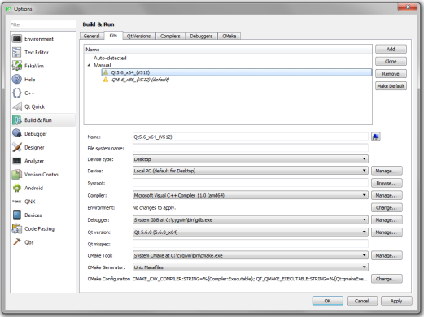424x317 pixels.
Task: Open the Help settings category
Action: point(43,80)
